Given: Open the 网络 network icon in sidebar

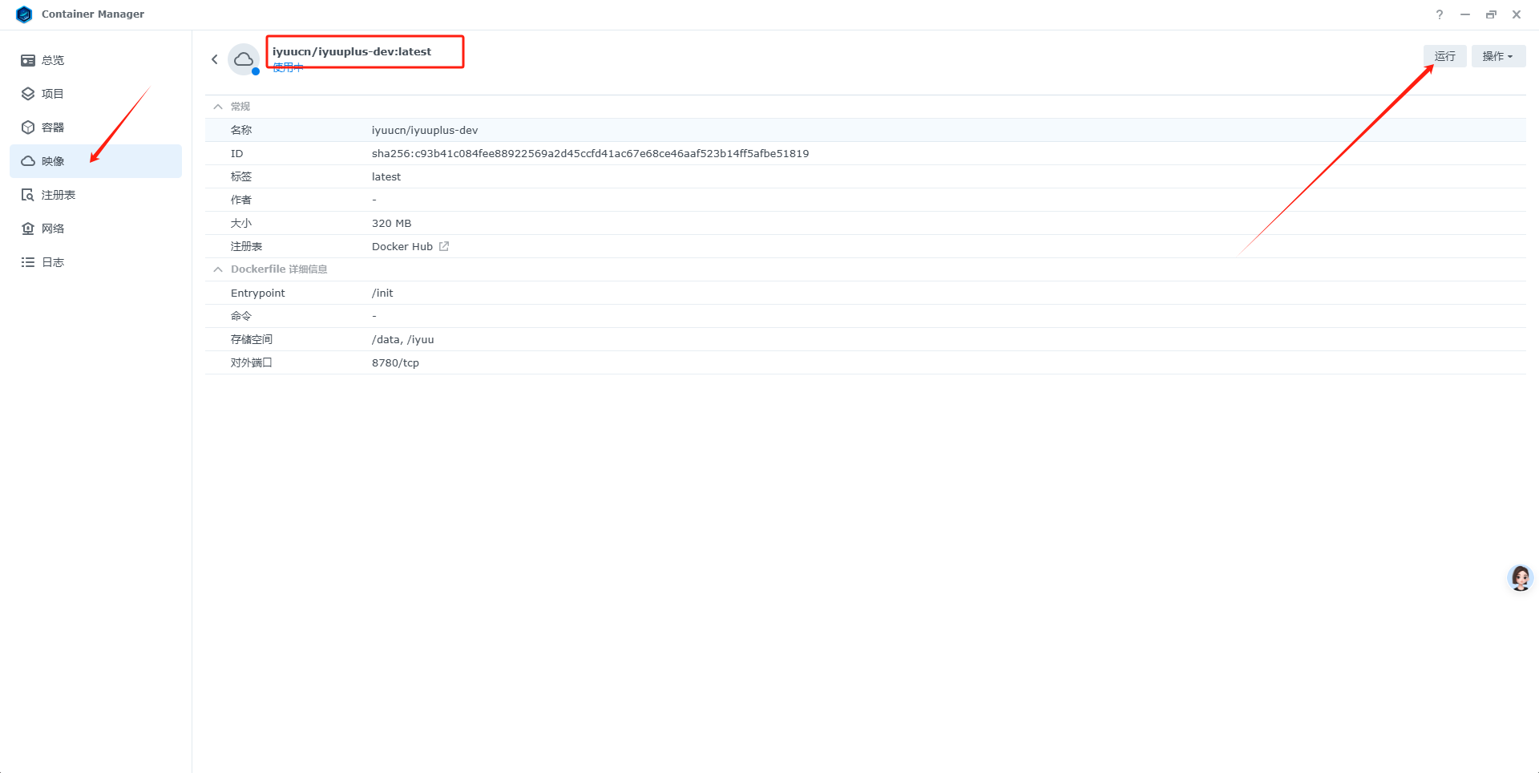Looking at the screenshot, I should (x=28, y=229).
